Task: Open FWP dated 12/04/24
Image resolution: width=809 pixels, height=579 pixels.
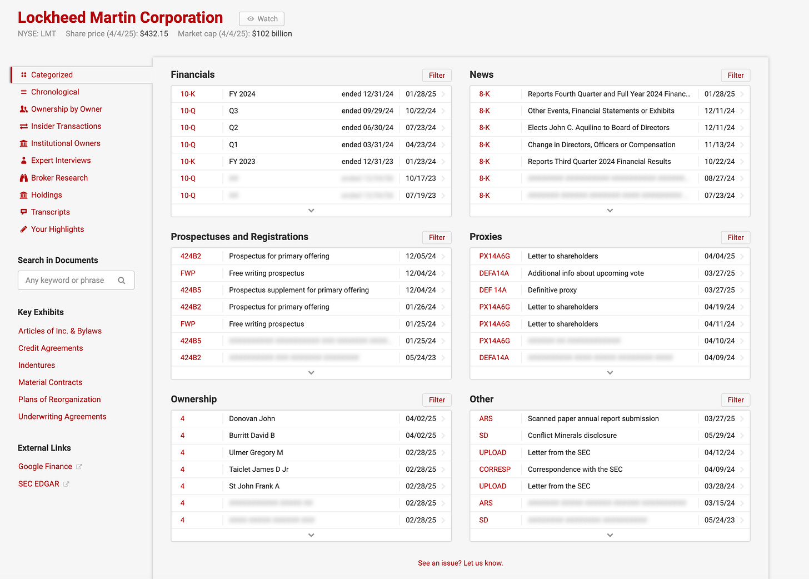Action: coord(311,273)
